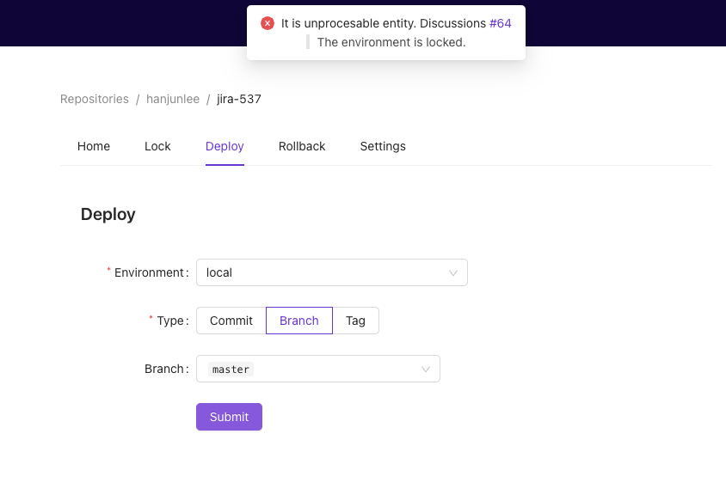
Task: Open the Branch dropdown showing master
Action: [x=318, y=369]
